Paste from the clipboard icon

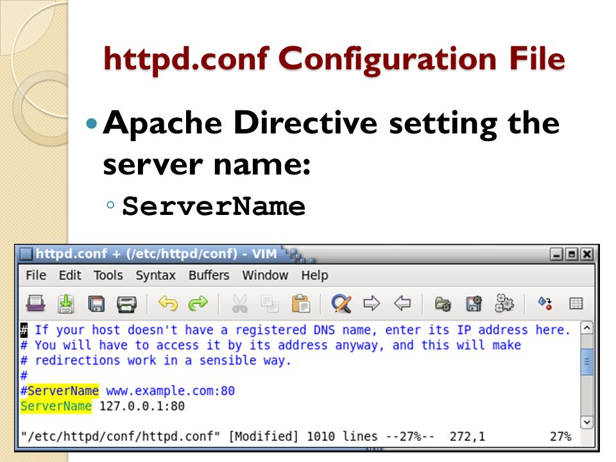coord(301,304)
